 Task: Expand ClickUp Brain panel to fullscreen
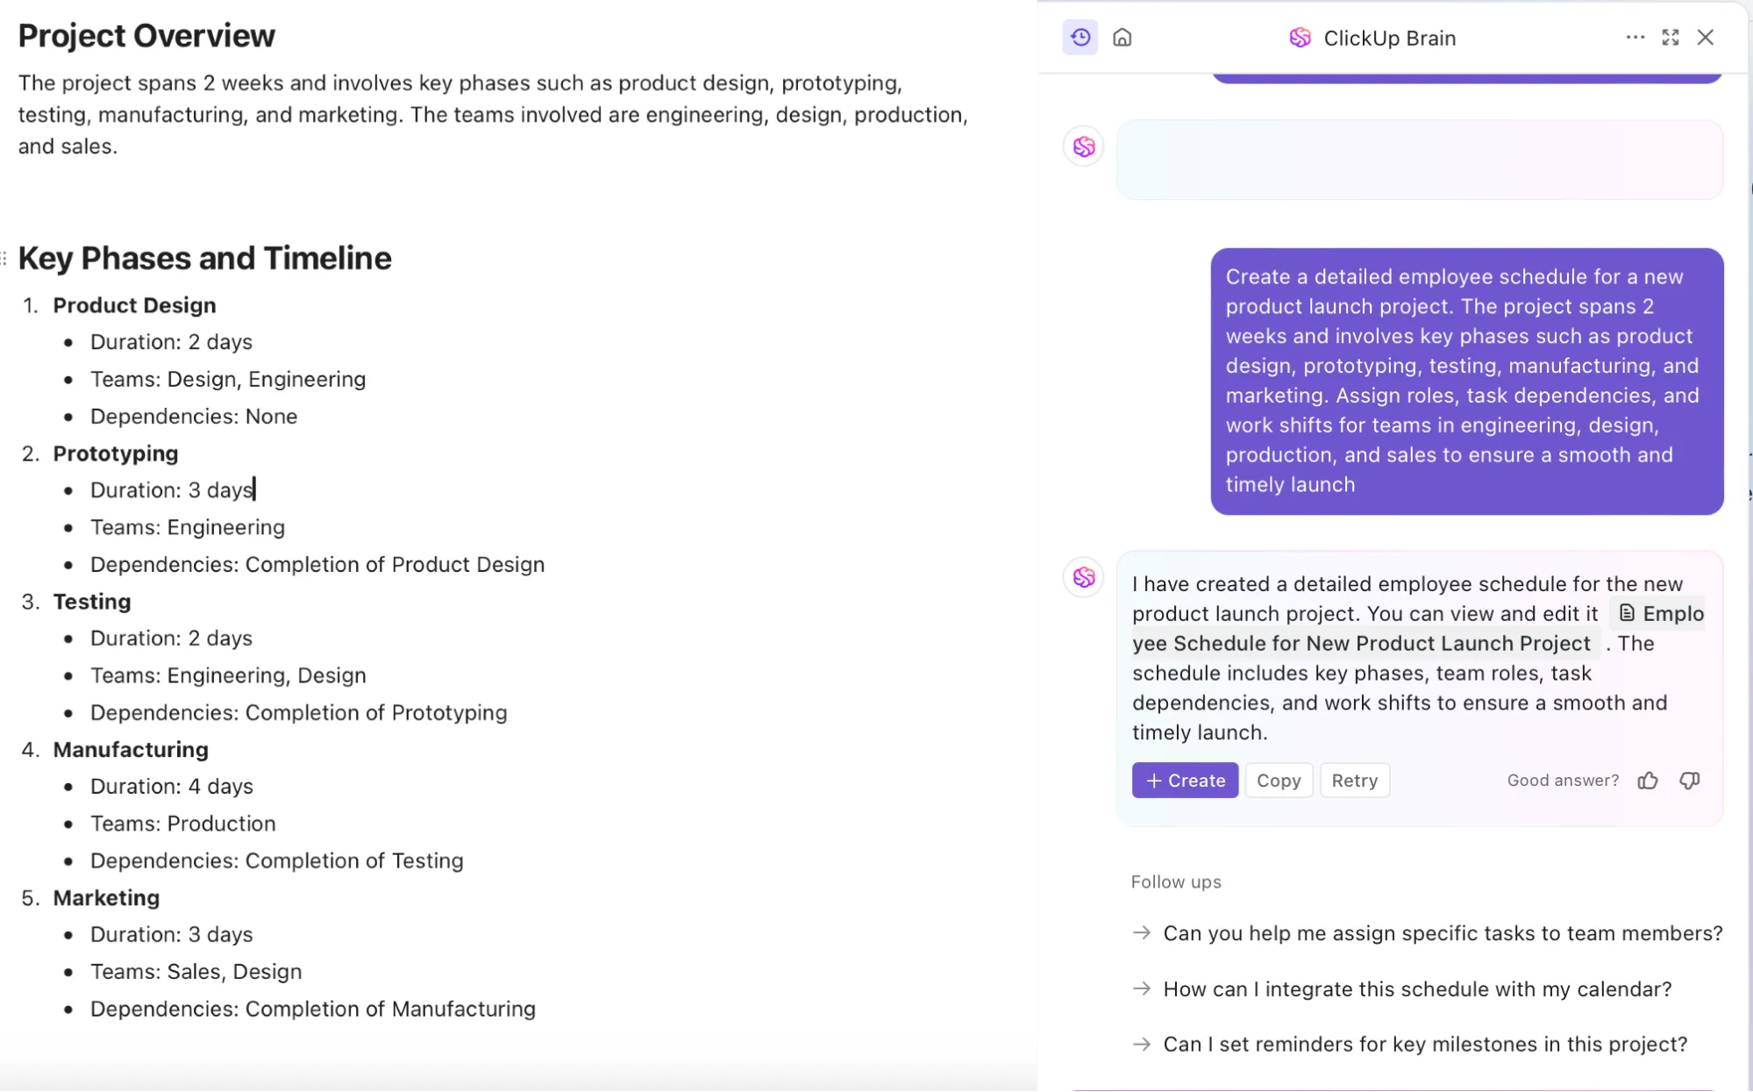pos(1671,38)
